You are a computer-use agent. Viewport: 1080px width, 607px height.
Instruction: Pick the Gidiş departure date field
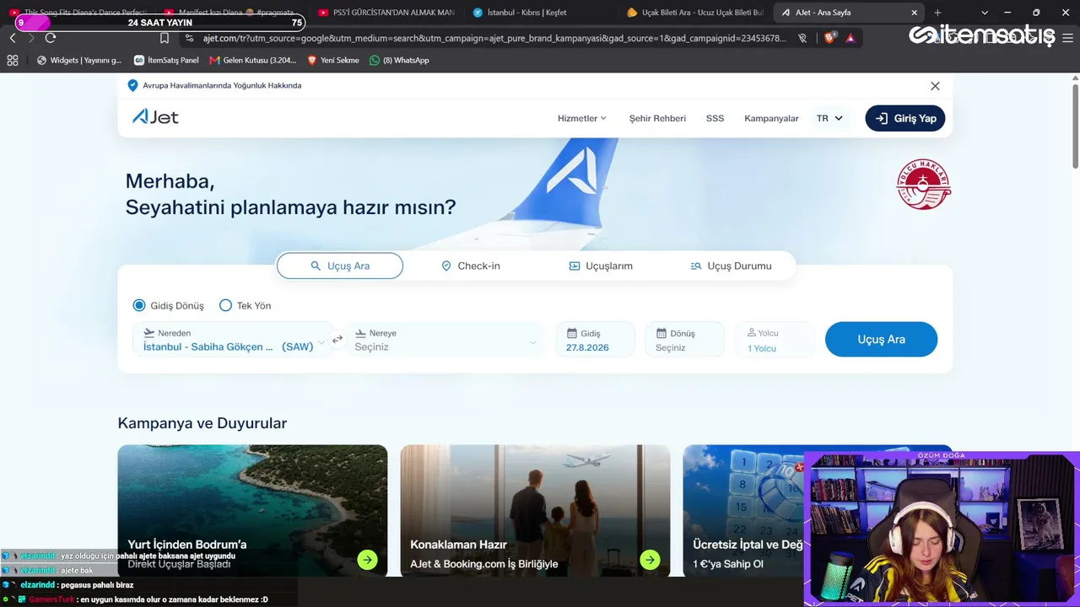coord(595,340)
